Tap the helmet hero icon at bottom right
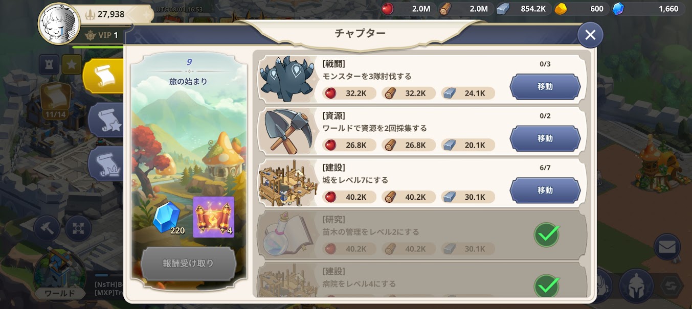 coord(637,286)
